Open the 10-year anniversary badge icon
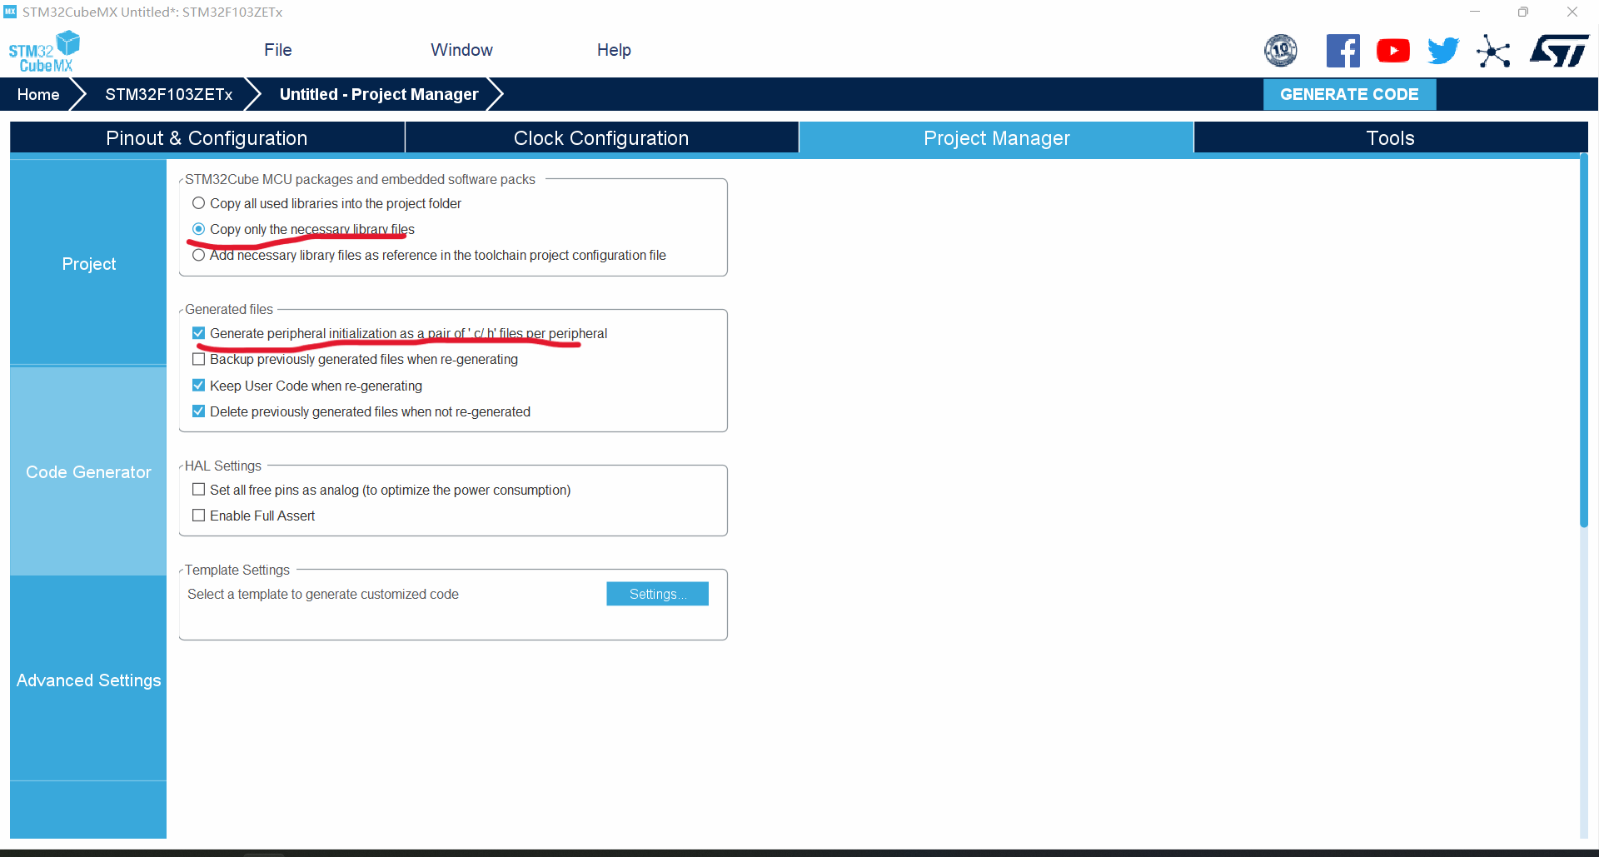The image size is (1599, 857). (1281, 51)
